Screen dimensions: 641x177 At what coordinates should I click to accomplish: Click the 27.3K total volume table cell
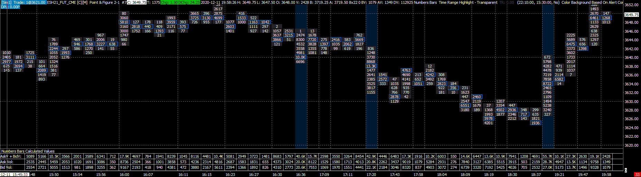(571, 156)
